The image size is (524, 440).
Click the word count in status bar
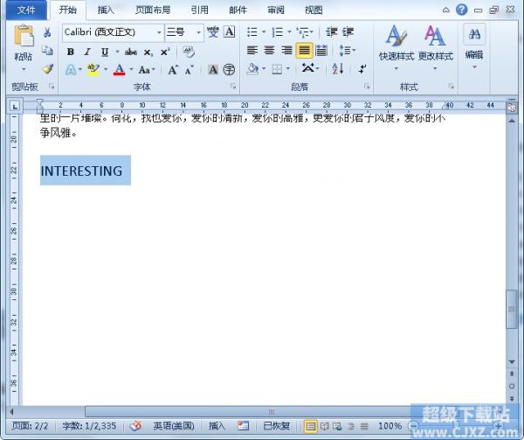coord(89,426)
